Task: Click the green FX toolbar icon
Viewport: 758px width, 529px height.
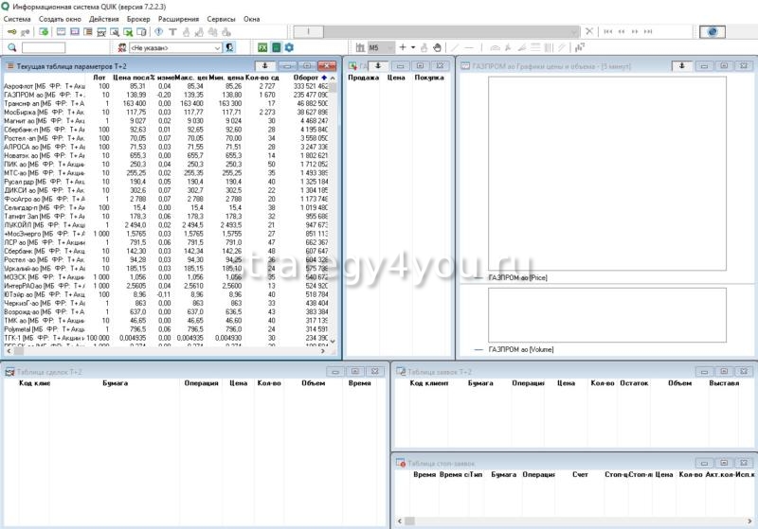Action: tap(262, 46)
